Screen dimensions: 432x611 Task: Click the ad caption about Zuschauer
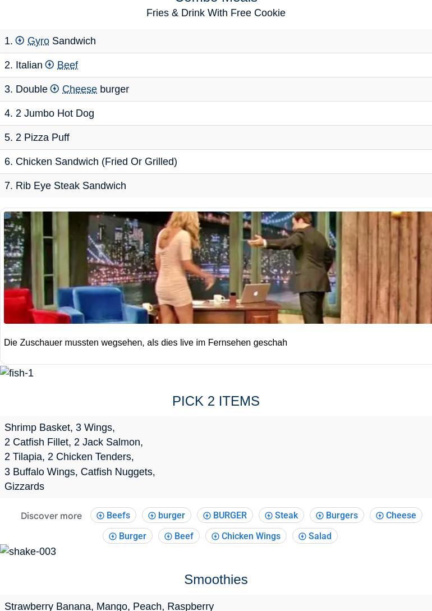click(145, 342)
